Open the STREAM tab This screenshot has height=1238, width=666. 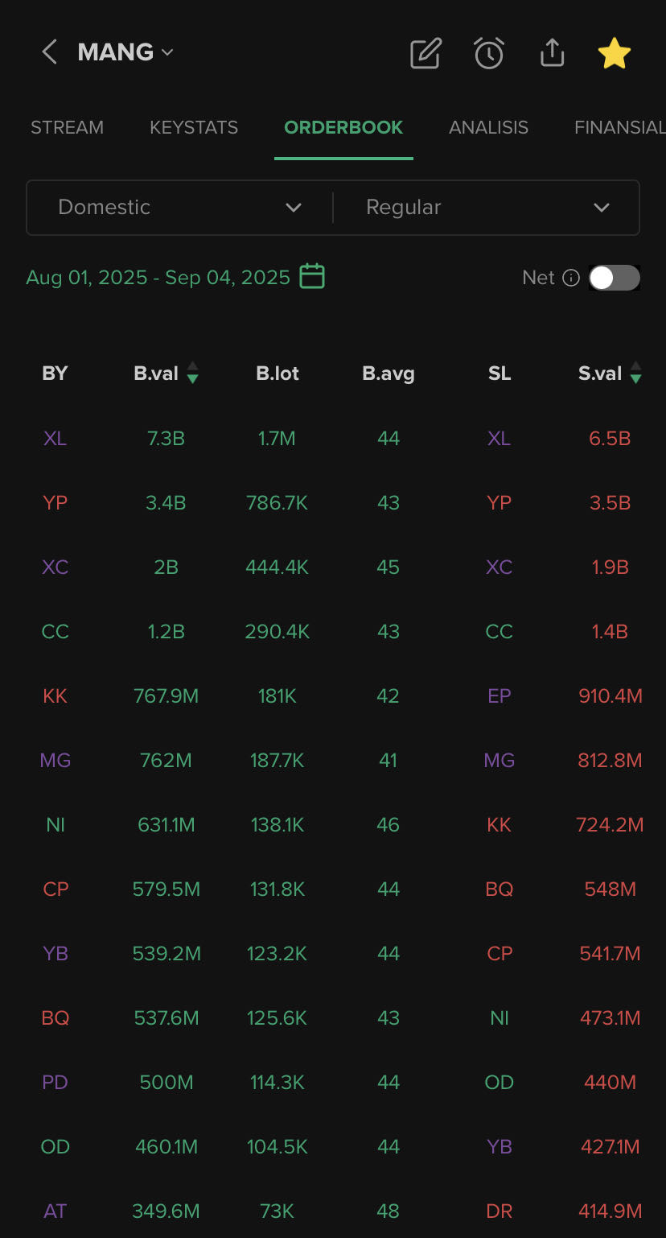click(x=68, y=127)
